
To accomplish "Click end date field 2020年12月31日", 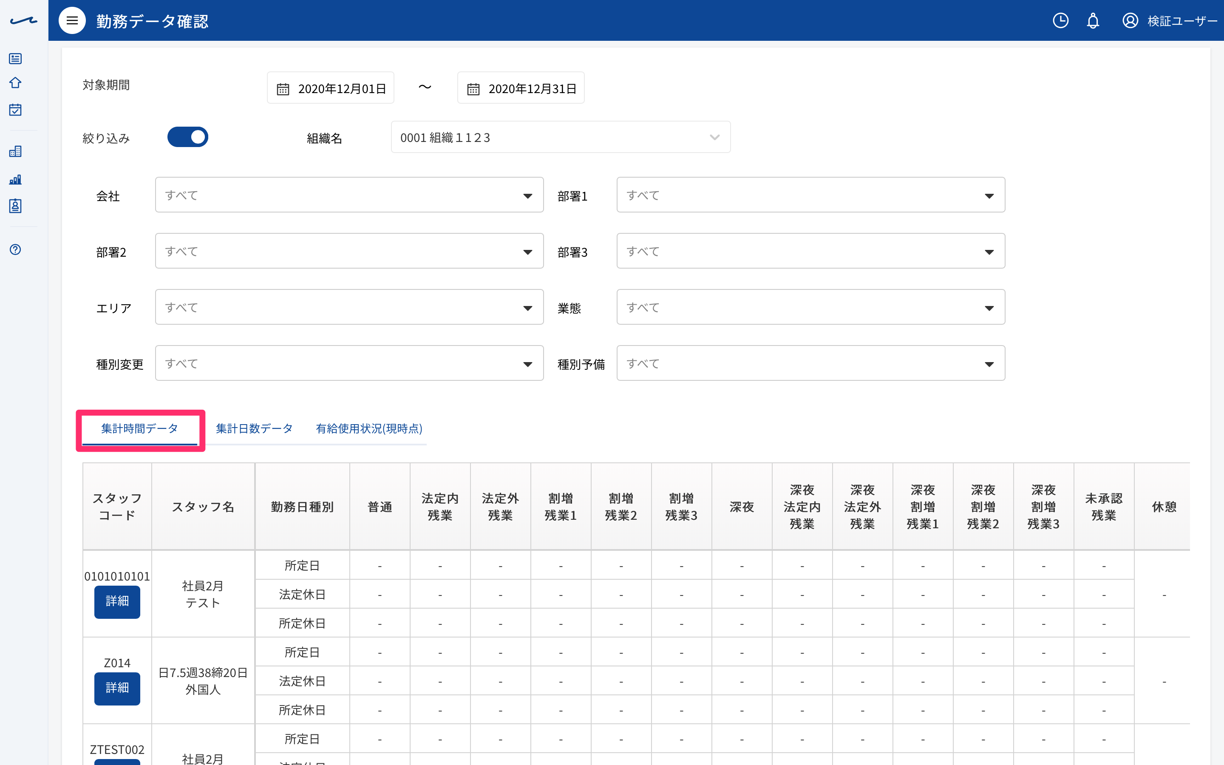I will tap(521, 88).
